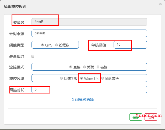Close the 编辑流控规则 dialog with the X

(160, 4)
